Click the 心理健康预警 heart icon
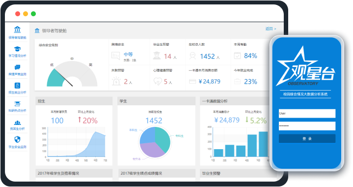353x187 pixels. coord(158,81)
